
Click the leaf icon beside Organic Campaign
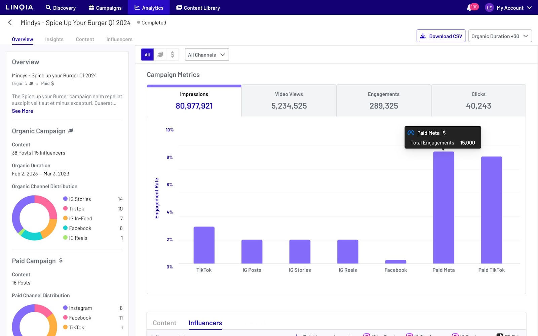(x=71, y=131)
